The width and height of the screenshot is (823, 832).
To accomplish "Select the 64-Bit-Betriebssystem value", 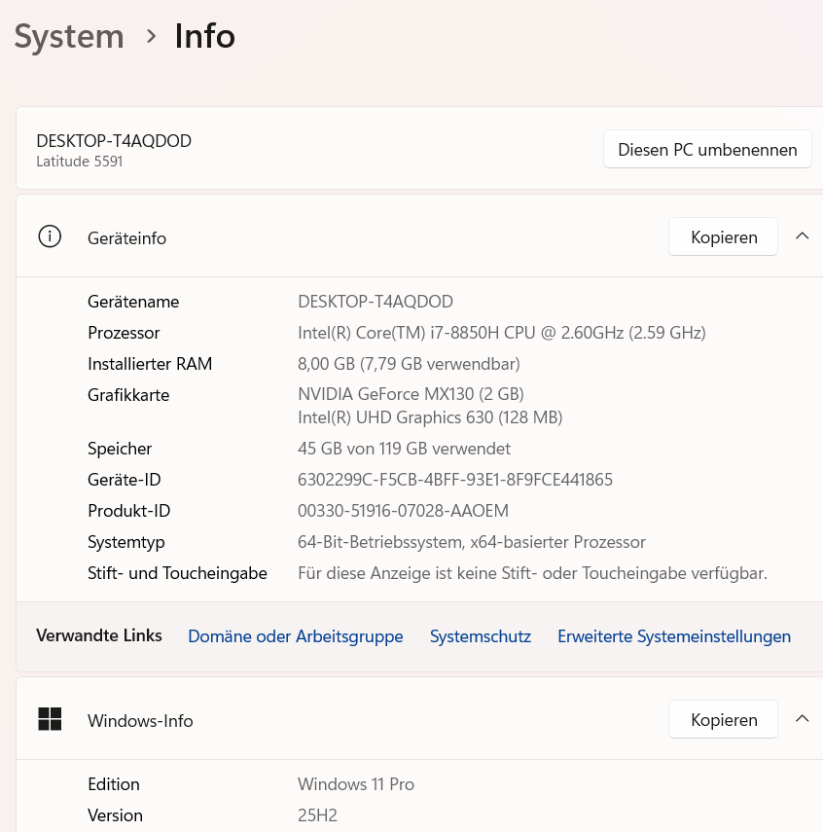I will 472,542.
